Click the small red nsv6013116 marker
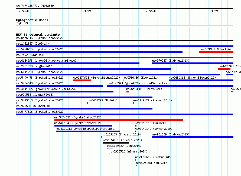The image size is (241, 176). [x=136, y=126]
